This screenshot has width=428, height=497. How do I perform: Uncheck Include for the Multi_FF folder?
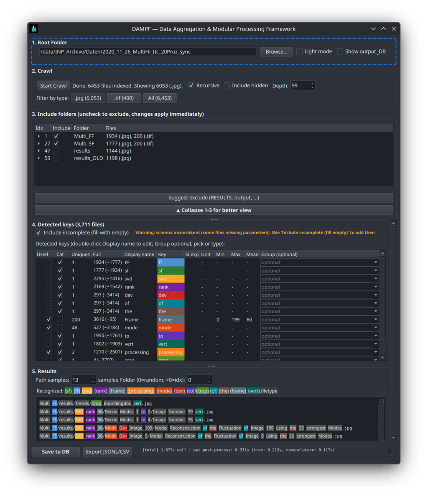[x=56, y=136]
